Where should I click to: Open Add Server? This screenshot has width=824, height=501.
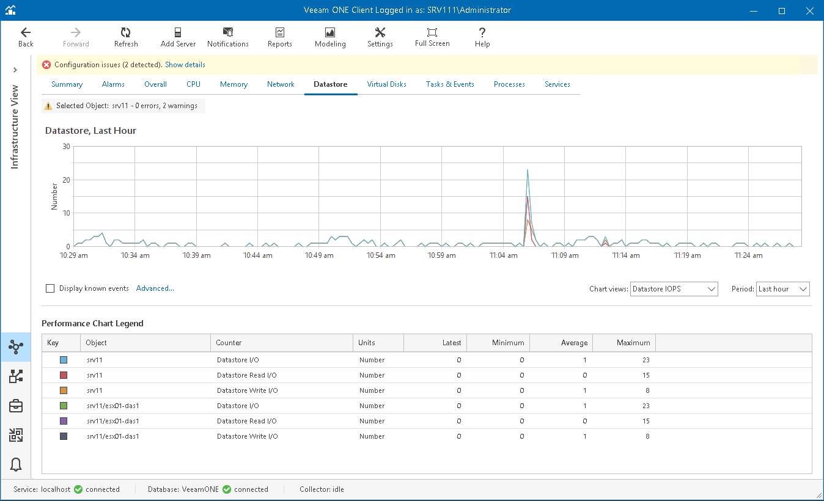point(178,37)
